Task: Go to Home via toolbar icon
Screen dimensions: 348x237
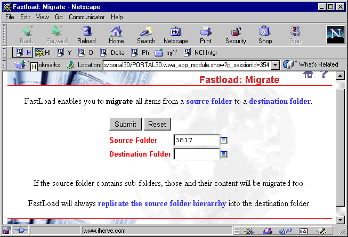Action: 116,35
